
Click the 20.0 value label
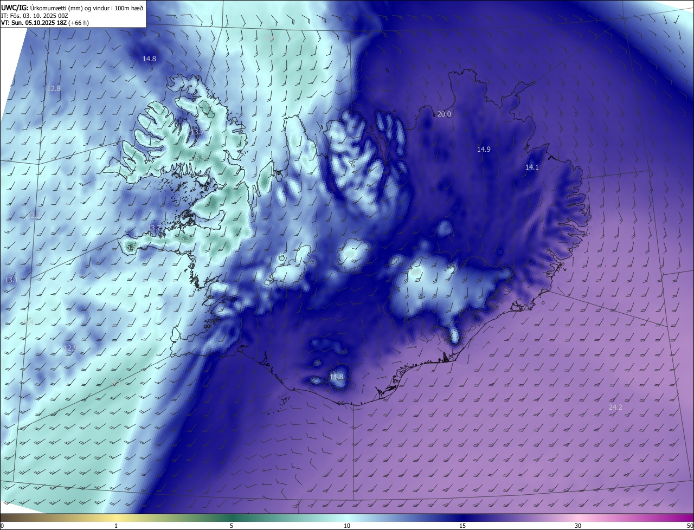444,114
